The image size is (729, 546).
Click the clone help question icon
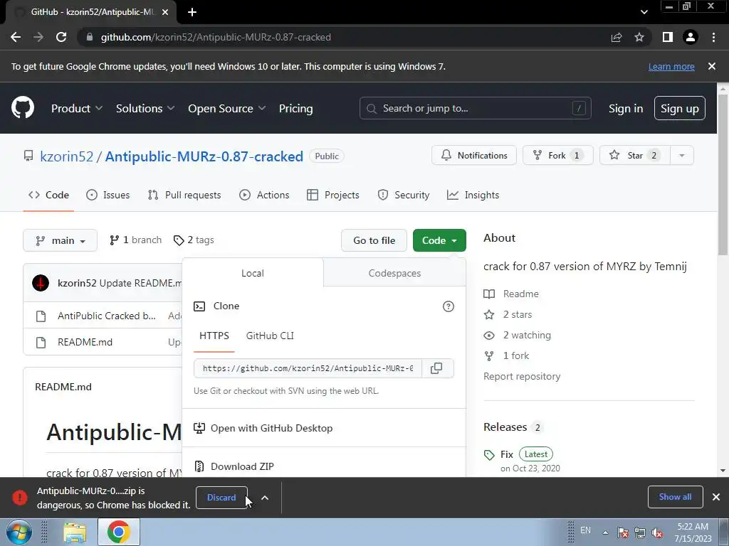coord(449,306)
